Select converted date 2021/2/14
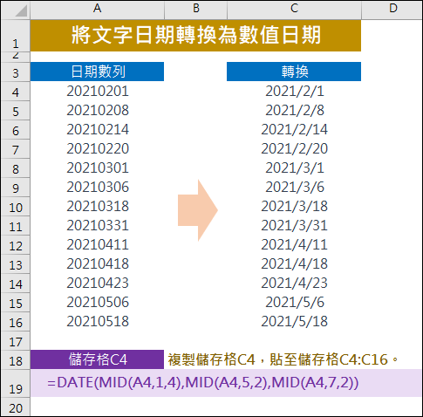Viewport: 423px width, 417px height. (x=294, y=130)
